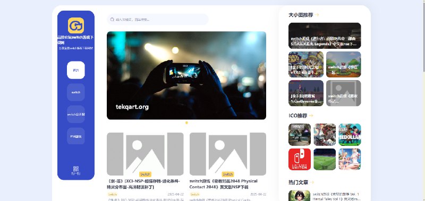Image resolution: width=425 pixels, height=201 pixels.
Task: Click the first ICO game icon with creature scene
Action: click(x=300, y=135)
